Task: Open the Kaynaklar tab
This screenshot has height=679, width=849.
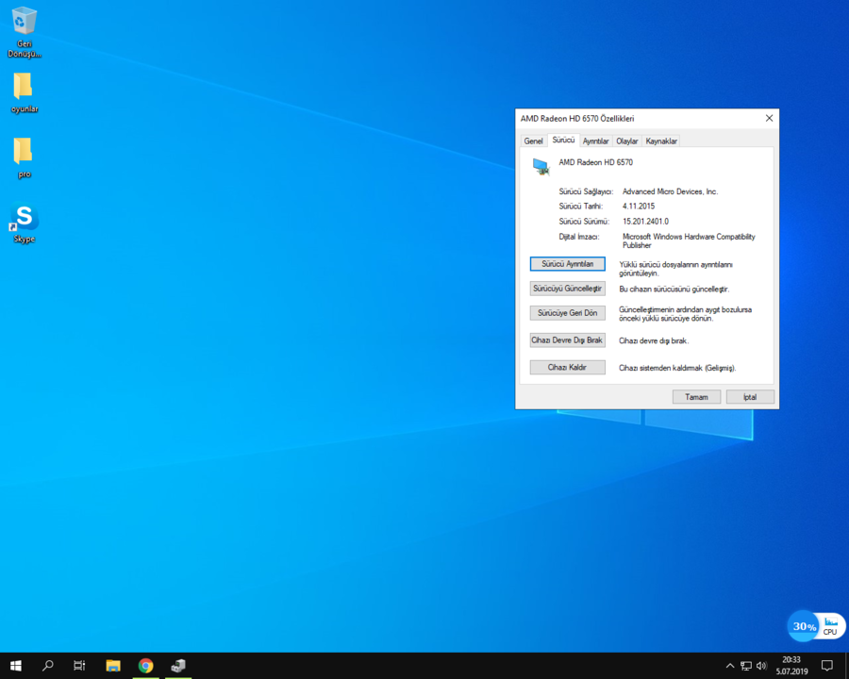Action: [661, 141]
